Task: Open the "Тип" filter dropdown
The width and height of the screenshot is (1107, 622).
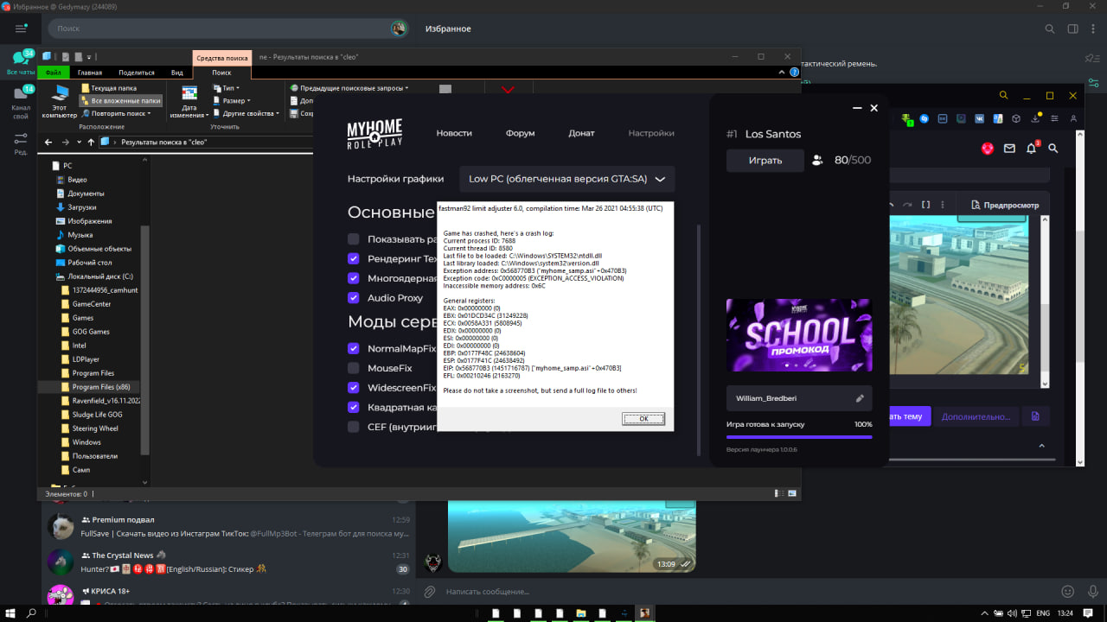Action: click(x=225, y=88)
